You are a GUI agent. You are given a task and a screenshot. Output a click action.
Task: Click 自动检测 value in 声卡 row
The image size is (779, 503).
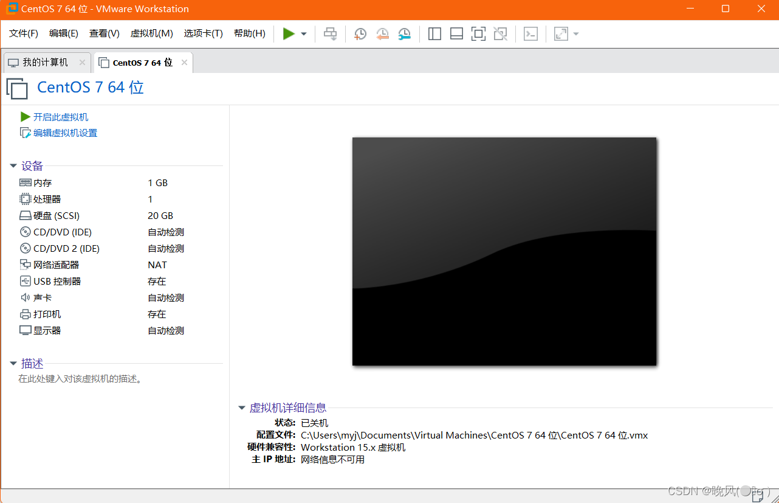click(x=166, y=297)
